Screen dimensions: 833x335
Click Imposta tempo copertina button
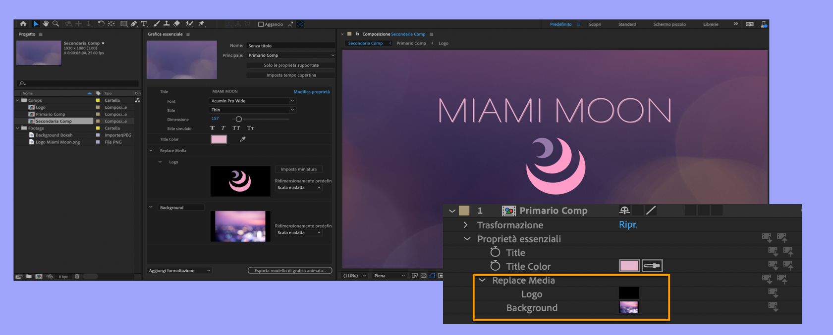(291, 75)
